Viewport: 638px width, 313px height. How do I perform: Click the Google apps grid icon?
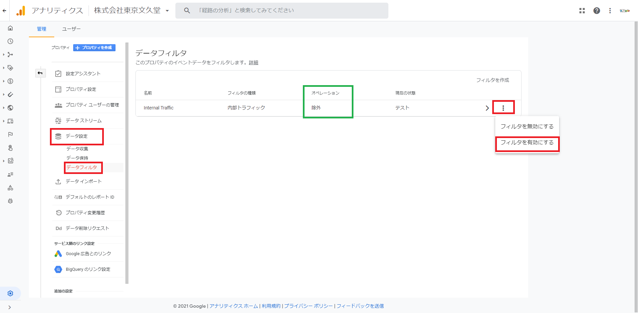click(x=582, y=11)
